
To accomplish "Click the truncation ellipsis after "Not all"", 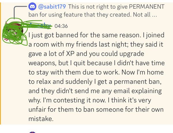I will pos(155,15).
